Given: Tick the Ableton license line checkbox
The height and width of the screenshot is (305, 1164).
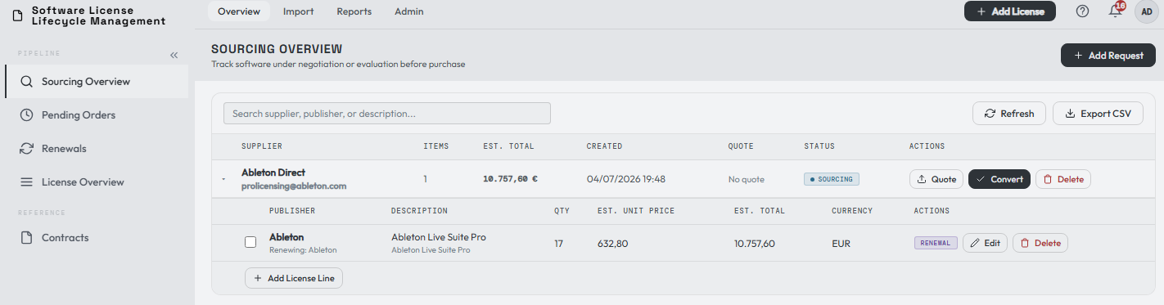Looking at the screenshot, I should click(x=250, y=243).
